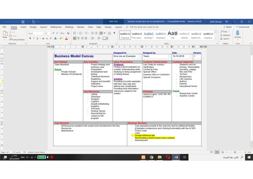Click the Align Left icon
253x179 pixels.
(75, 38)
